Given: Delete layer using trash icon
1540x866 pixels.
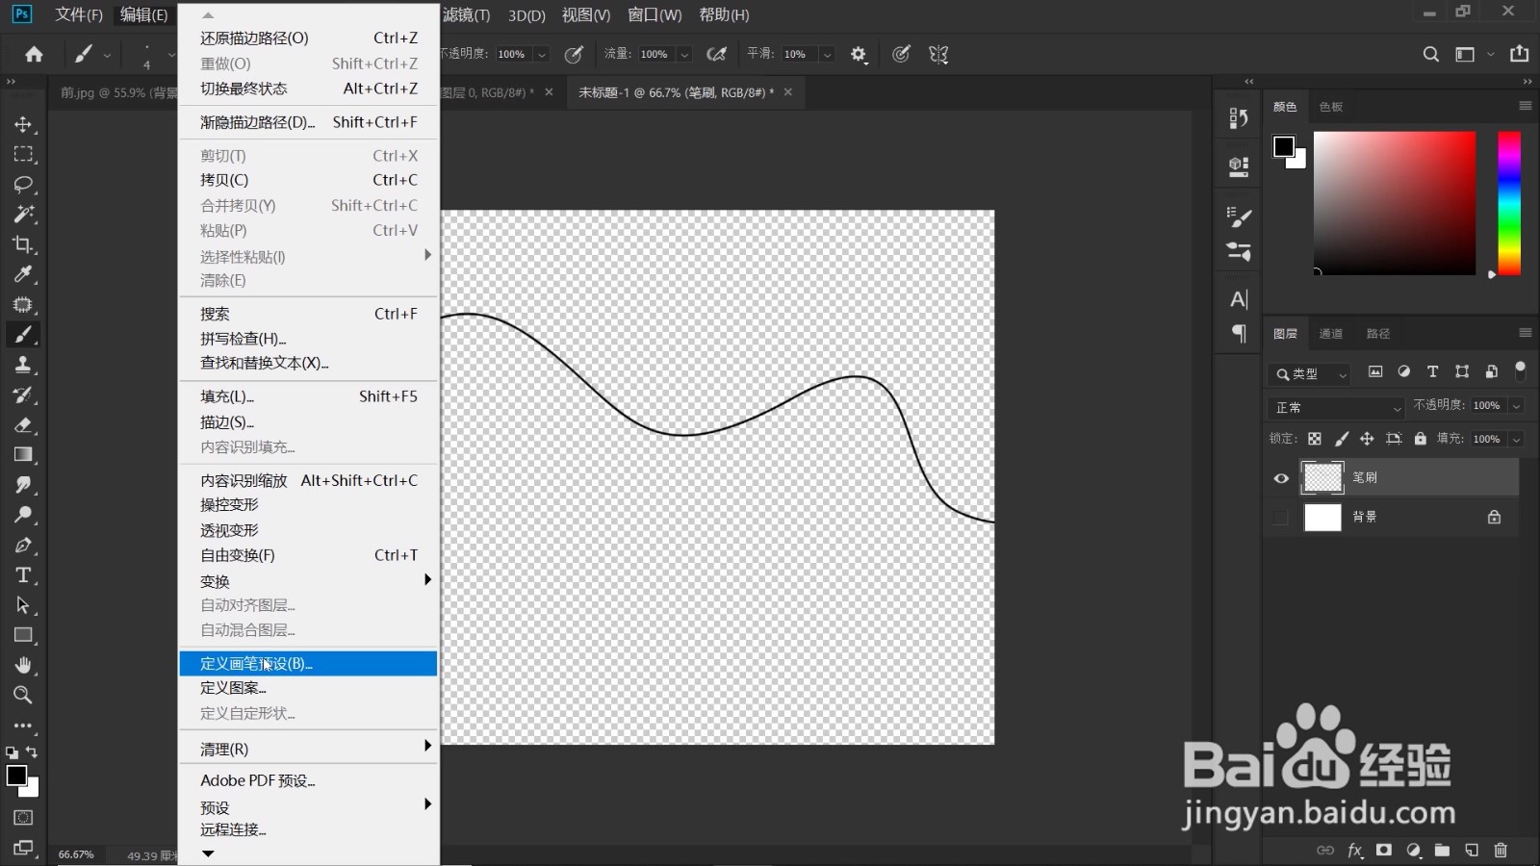Looking at the screenshot, I should pyautogui.click(x=1501, y=850).
